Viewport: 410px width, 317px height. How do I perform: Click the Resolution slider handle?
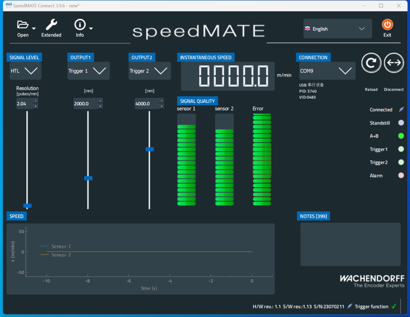(x=27, y=206)
